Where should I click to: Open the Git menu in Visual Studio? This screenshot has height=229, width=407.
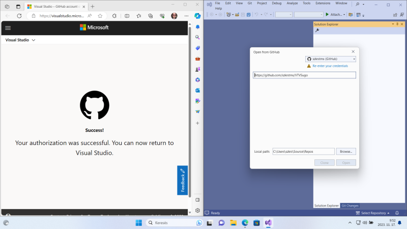[250, 3]
